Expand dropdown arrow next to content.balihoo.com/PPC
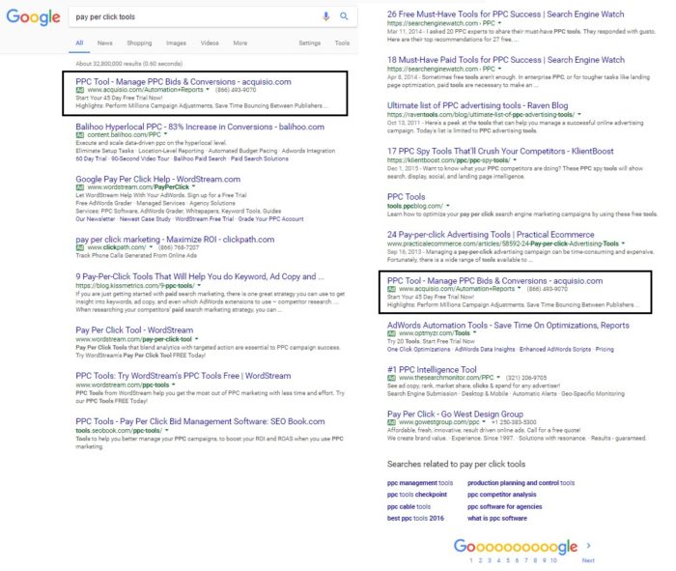The width and height of the screenshot is (676, 571). (x=165, y=134)
